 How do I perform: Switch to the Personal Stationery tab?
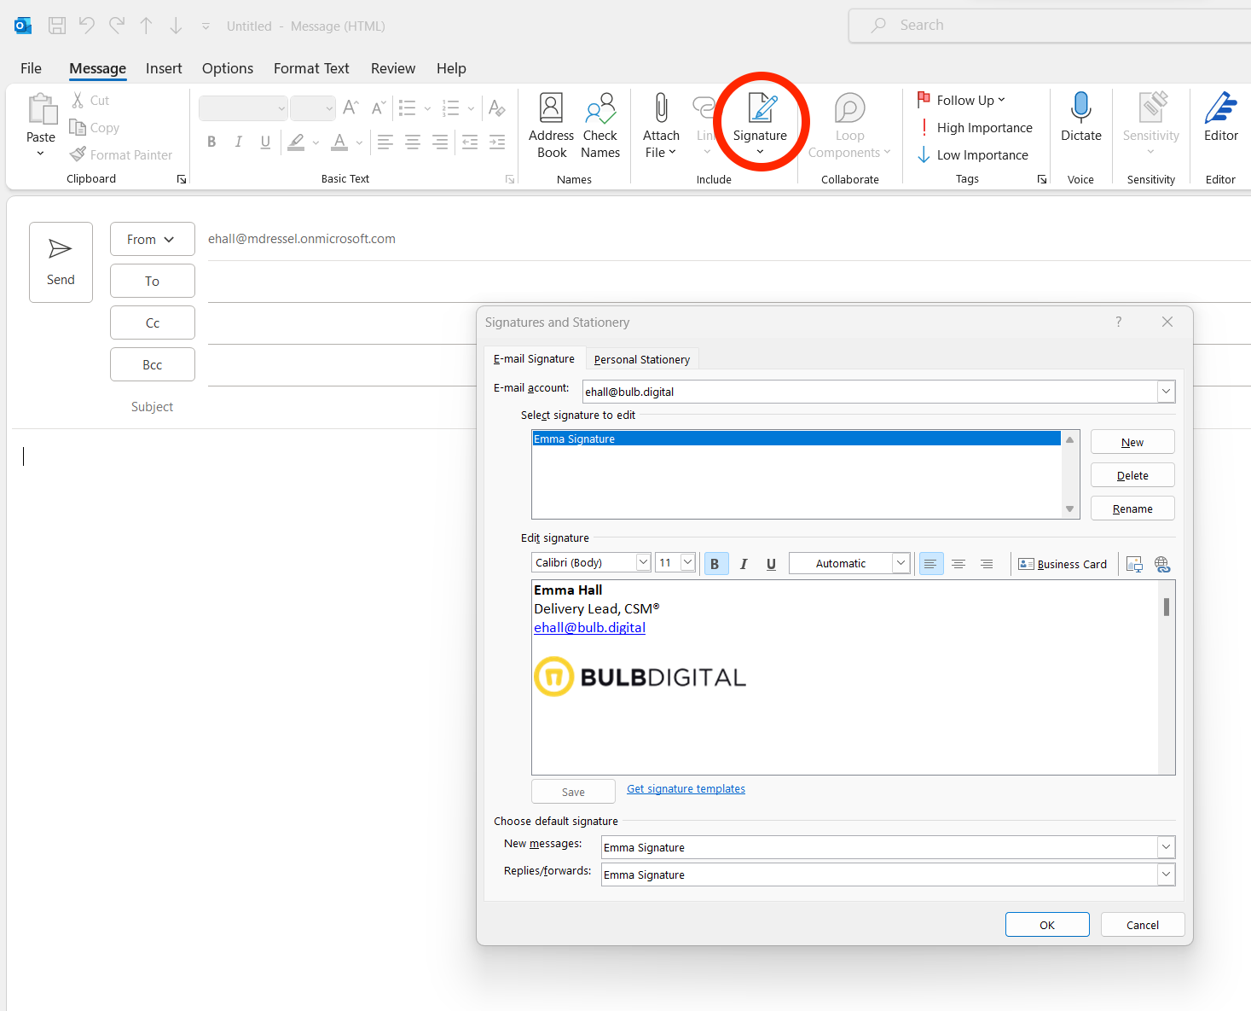pyautogui.click(x=641, y=358)
